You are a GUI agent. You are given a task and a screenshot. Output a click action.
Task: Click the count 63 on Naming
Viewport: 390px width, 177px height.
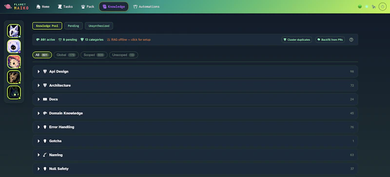coord(352,155)
